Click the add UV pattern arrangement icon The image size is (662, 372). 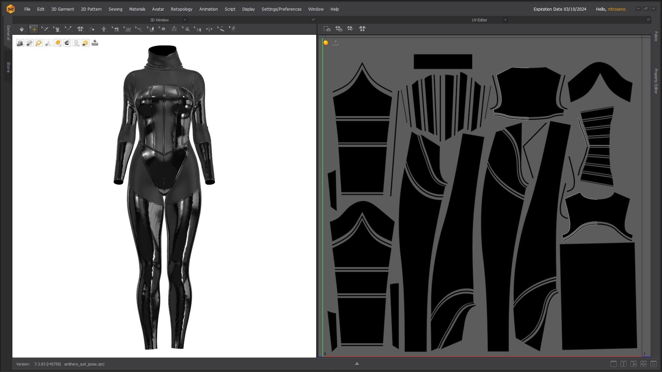pos(350,29)
